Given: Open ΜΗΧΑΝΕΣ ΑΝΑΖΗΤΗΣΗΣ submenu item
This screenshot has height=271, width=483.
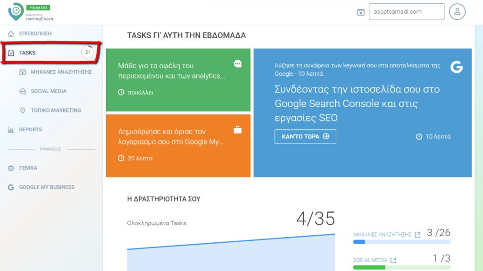Looking at the screenshot, I should pos(61,72).
